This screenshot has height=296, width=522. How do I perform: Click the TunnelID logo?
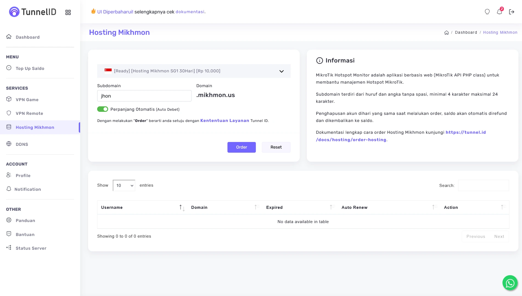[33, 12]
